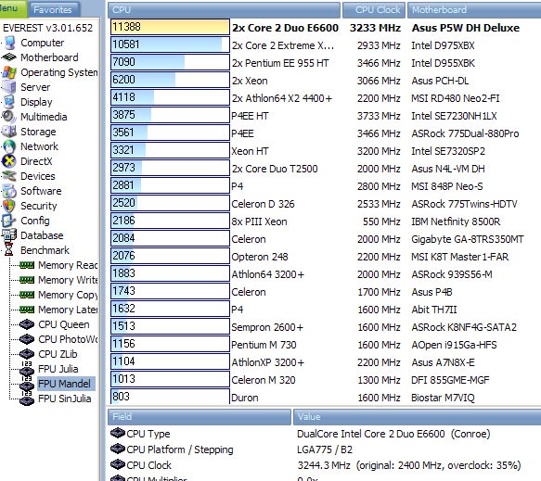Viewport: 541px width, 481px height.
Task: Click the Storage drive icon
Action: coord(9,132)
